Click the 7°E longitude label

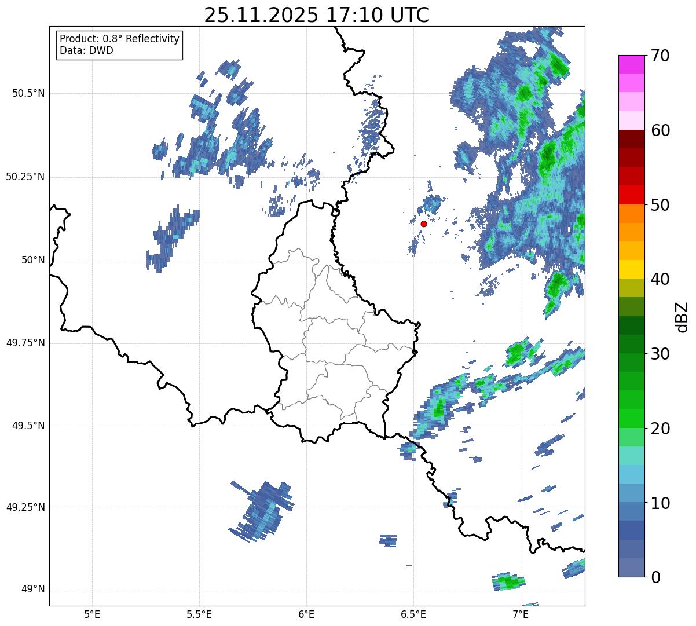521,614
